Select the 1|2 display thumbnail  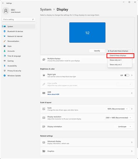coord(87,32)
